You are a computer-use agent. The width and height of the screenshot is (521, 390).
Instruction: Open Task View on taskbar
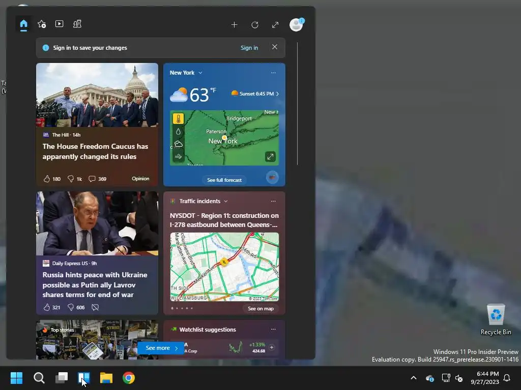[x=62, y=378]
